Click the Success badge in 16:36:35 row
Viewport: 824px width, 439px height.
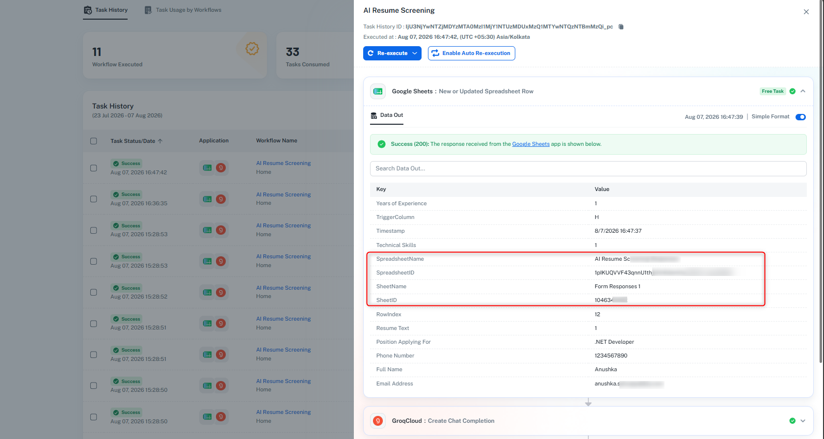pyautogui.click(x=126, y=194)
